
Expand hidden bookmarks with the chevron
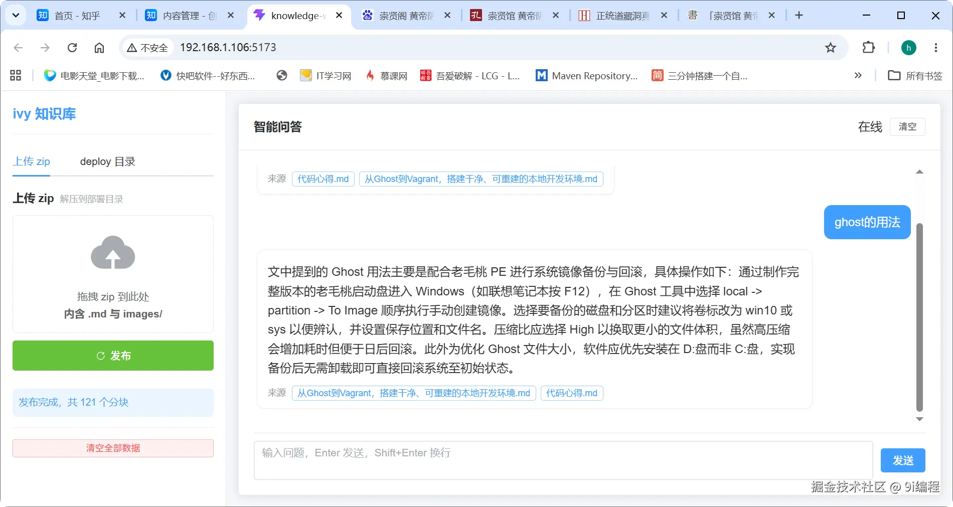tap(858, 76)
